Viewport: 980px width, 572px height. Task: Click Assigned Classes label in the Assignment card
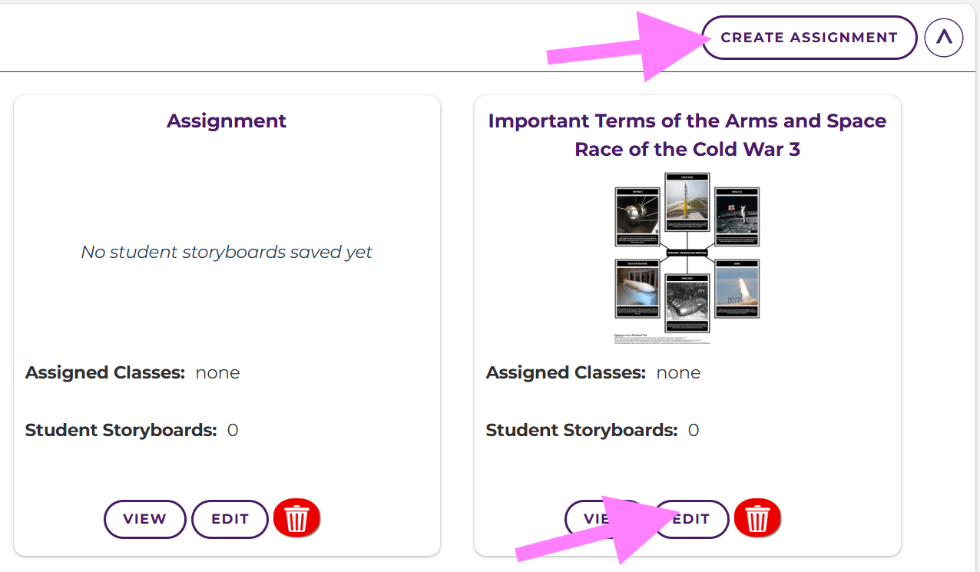pyautogui.click(x=105, y=373)
